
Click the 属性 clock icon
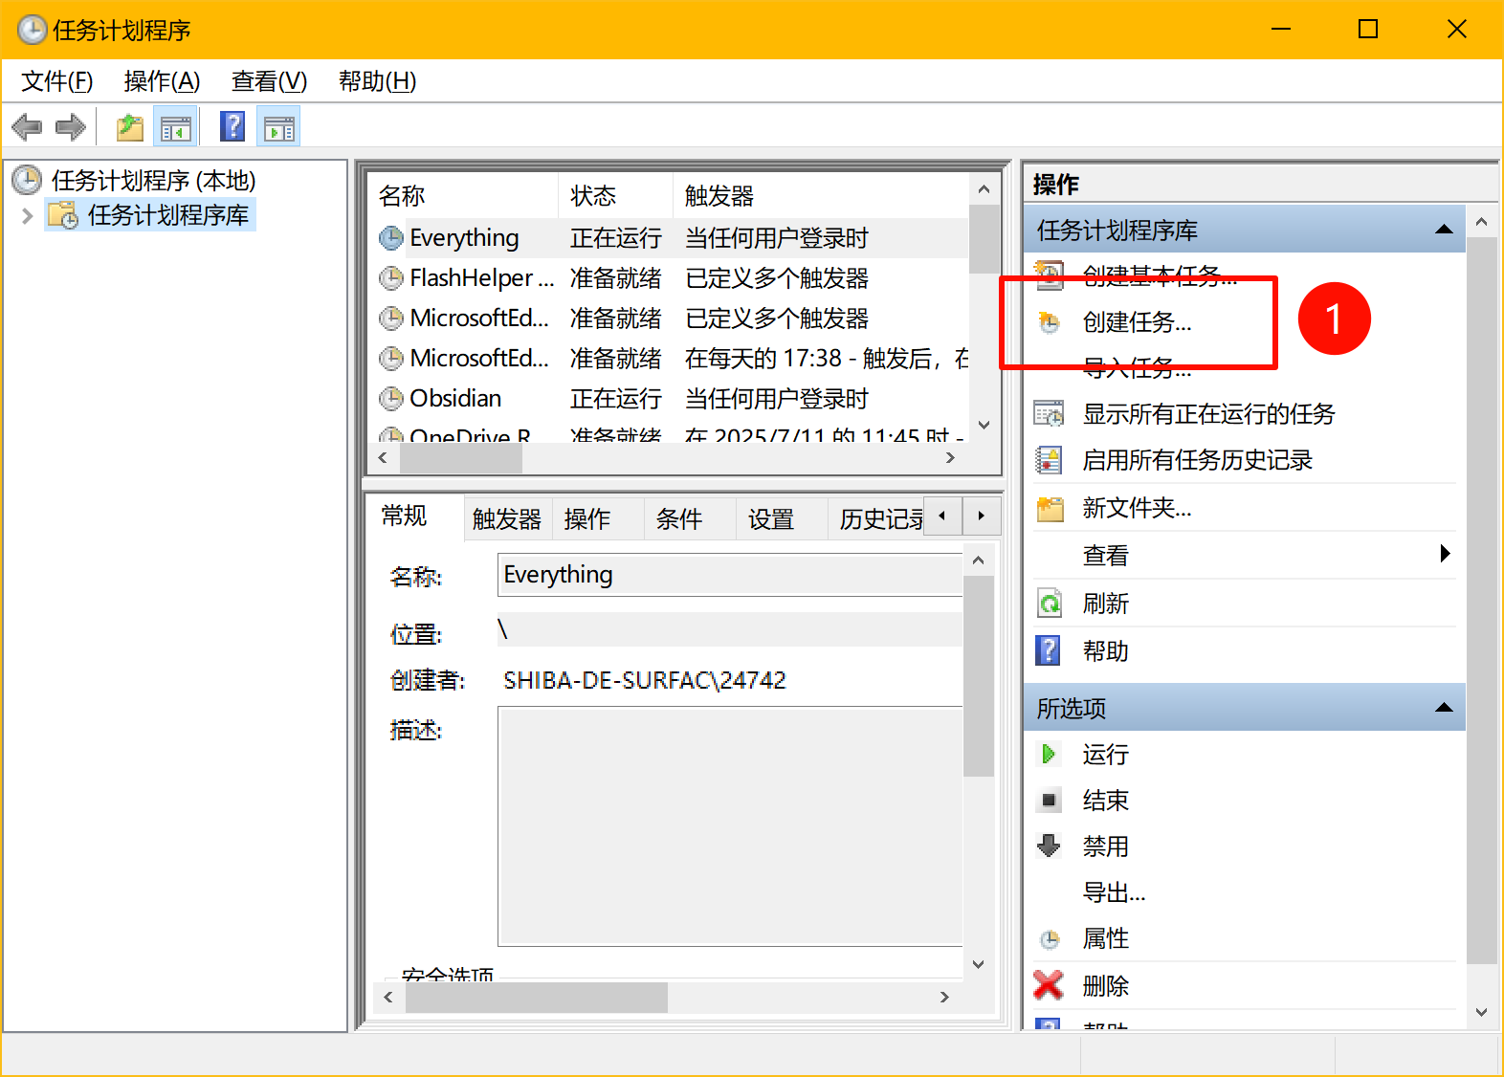pyautogui.click(x=1050, y=939)
